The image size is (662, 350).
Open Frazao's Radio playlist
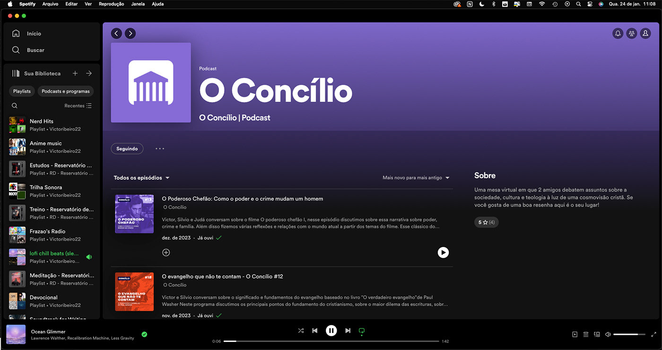pyautogui.click(x=52, y=235)
